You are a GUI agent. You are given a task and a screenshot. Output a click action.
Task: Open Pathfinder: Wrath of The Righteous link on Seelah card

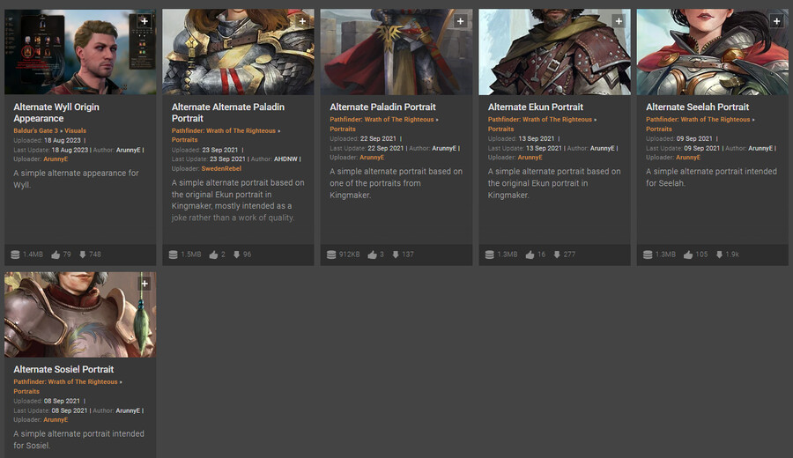698,119
